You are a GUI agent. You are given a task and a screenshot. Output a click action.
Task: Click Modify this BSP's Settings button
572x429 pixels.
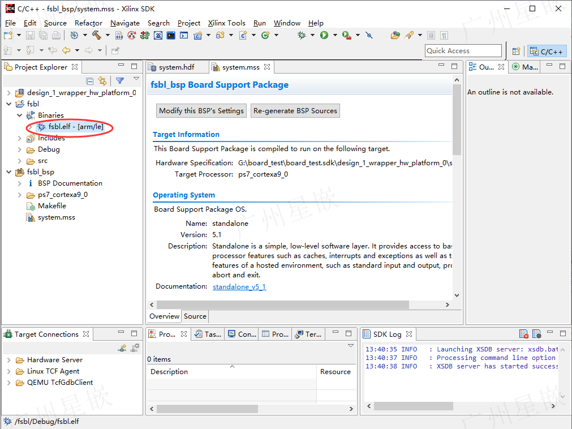click(x=201, y=111)
